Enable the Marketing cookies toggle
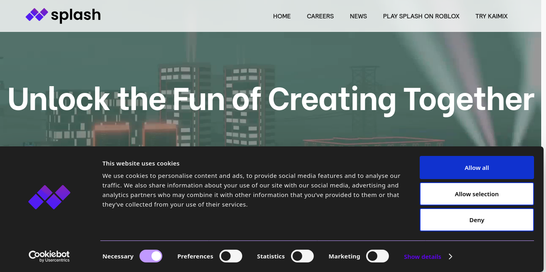This screenshot has width=546, height=272. (x=377, y=256)
